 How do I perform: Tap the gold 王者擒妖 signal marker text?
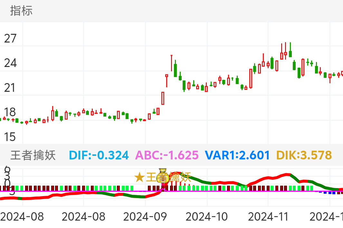168,177
